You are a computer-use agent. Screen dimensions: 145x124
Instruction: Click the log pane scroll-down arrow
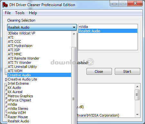137,115
